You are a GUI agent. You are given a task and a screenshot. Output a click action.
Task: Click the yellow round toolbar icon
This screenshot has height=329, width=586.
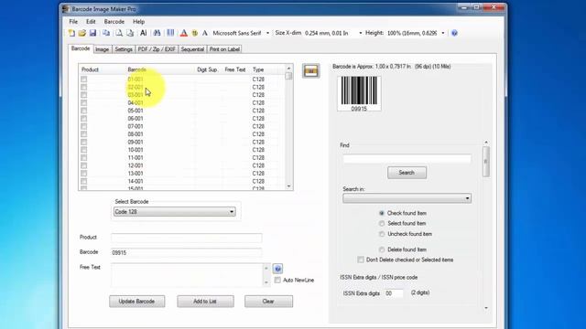[195, 33]
